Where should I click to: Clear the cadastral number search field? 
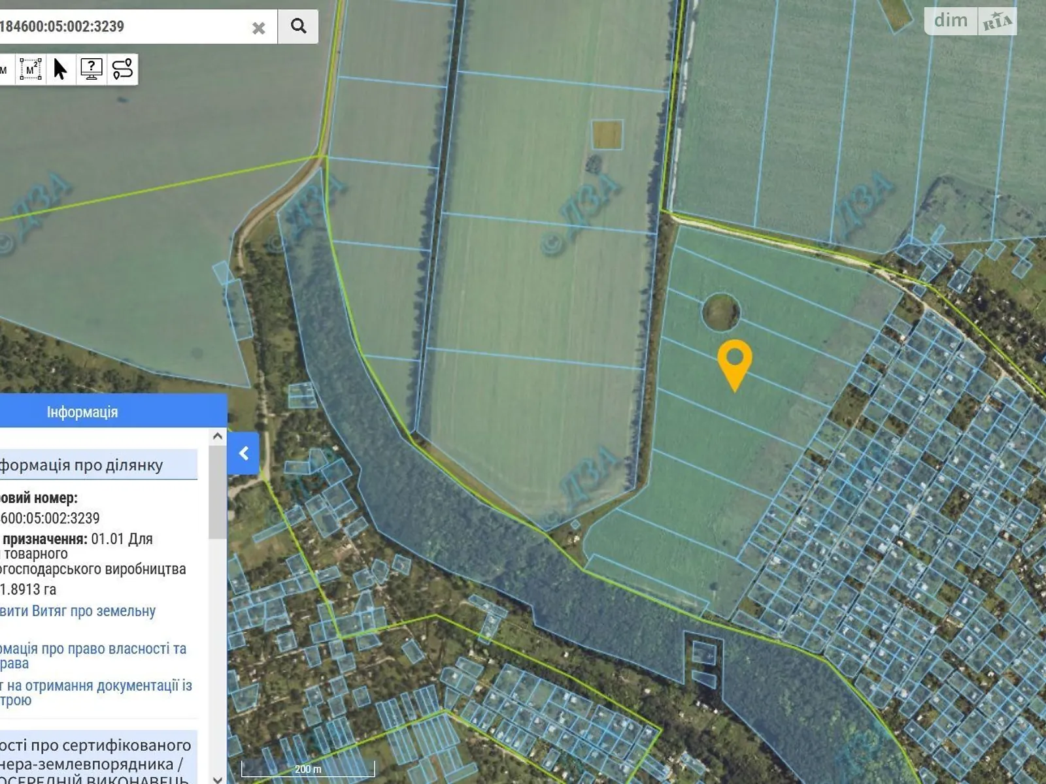[x=259, y=28]
